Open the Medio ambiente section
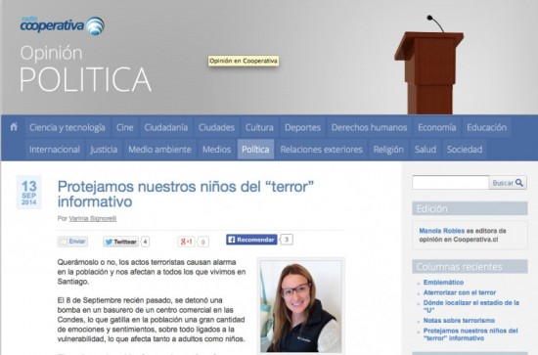Screen dimensions: 538x355 coord(159,150)
